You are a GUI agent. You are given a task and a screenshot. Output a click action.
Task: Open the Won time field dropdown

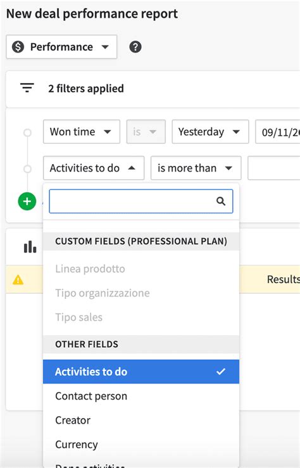click(82, 132)
